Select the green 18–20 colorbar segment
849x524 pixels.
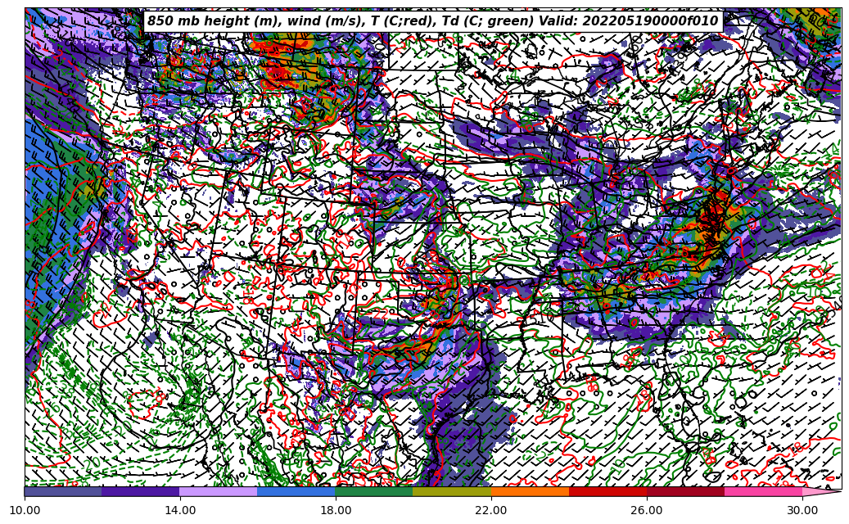374,491
